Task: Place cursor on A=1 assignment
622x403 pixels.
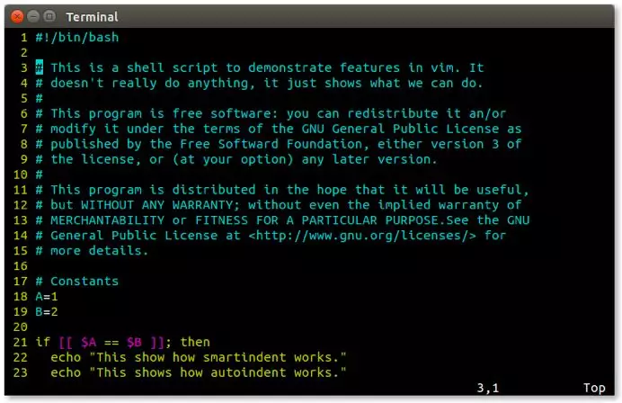Action: click(x=47, y=297)
